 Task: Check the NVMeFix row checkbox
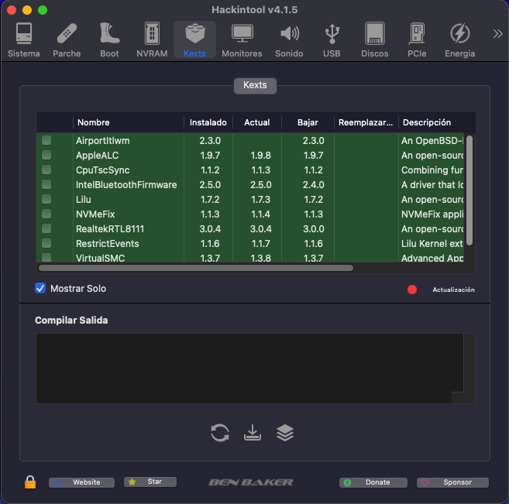pos(46,214)
